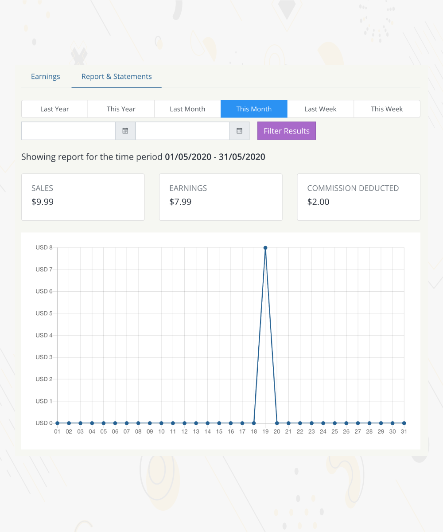The image size is (443, 532).
Task: Focus the end date input field
Action: click(x=183, y=131)
